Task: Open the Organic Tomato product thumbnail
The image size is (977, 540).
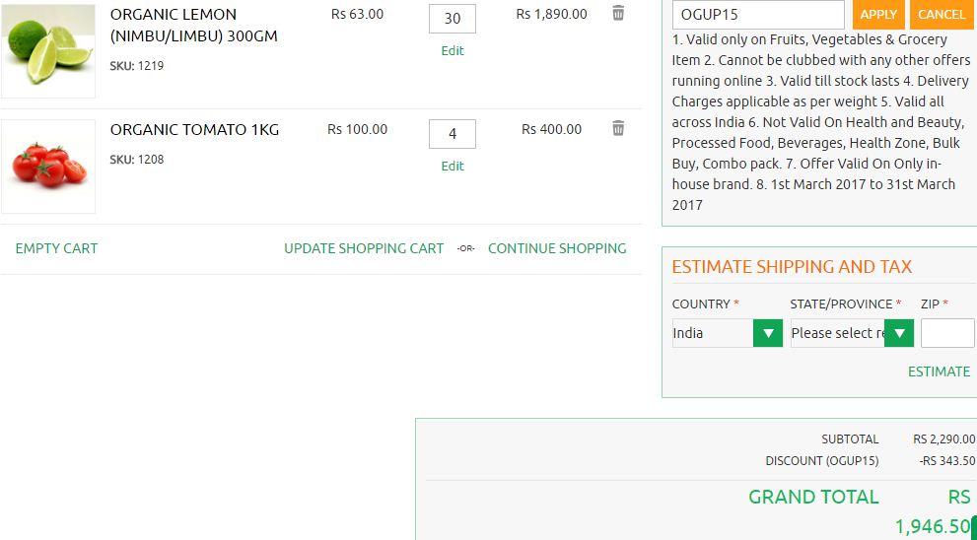Action: click(48, 167)
